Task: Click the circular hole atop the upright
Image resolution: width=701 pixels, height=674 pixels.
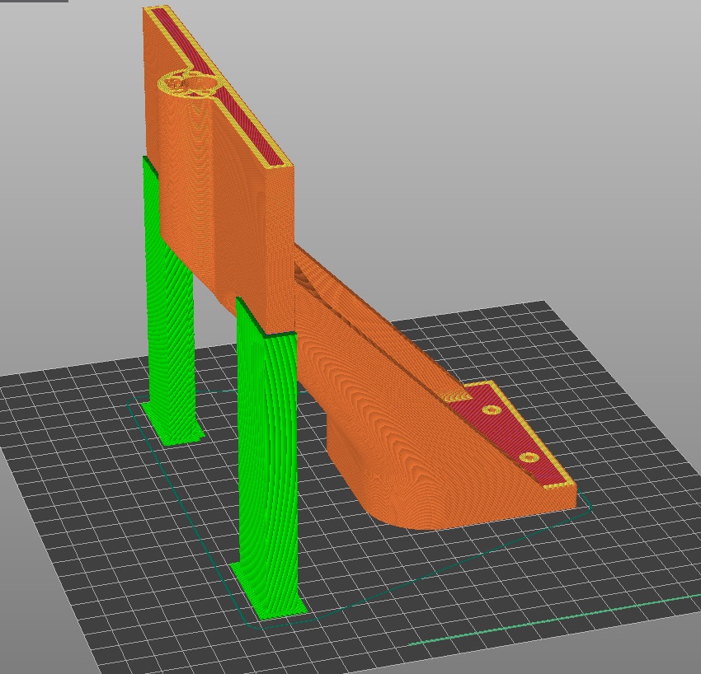Action: coord(197,82)
